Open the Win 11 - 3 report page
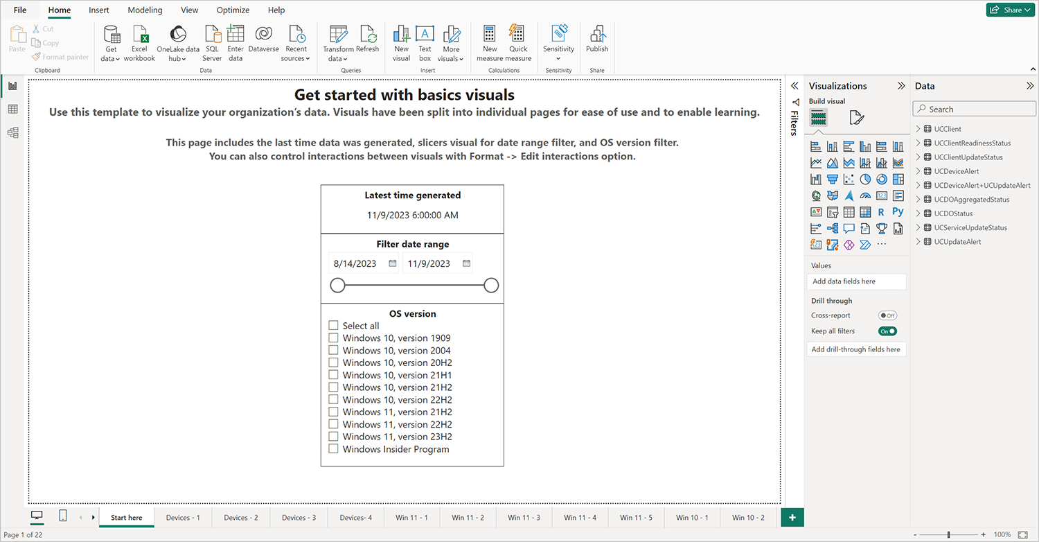1039x542 pixels. pyautogui.click(x=524, y=517)
